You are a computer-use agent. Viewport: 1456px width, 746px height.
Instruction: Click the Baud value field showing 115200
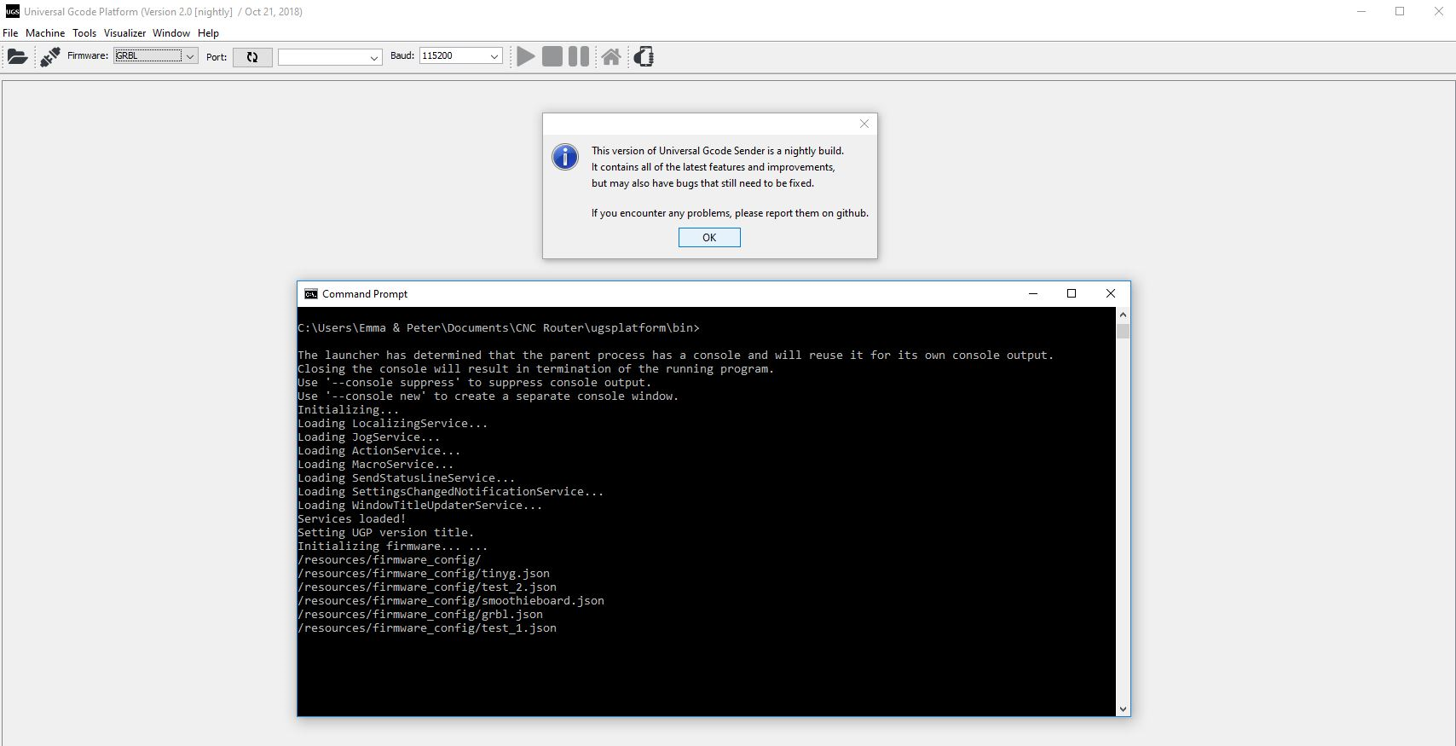tap(453, 56)
